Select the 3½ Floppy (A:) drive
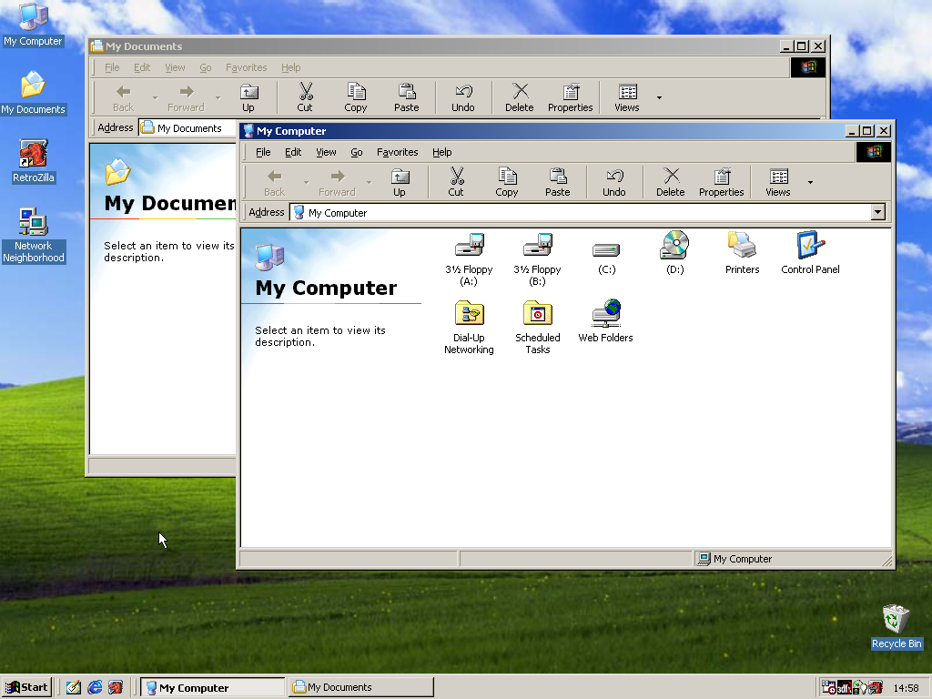This screenshot has width=932, height=699. (x=469, y=247)
